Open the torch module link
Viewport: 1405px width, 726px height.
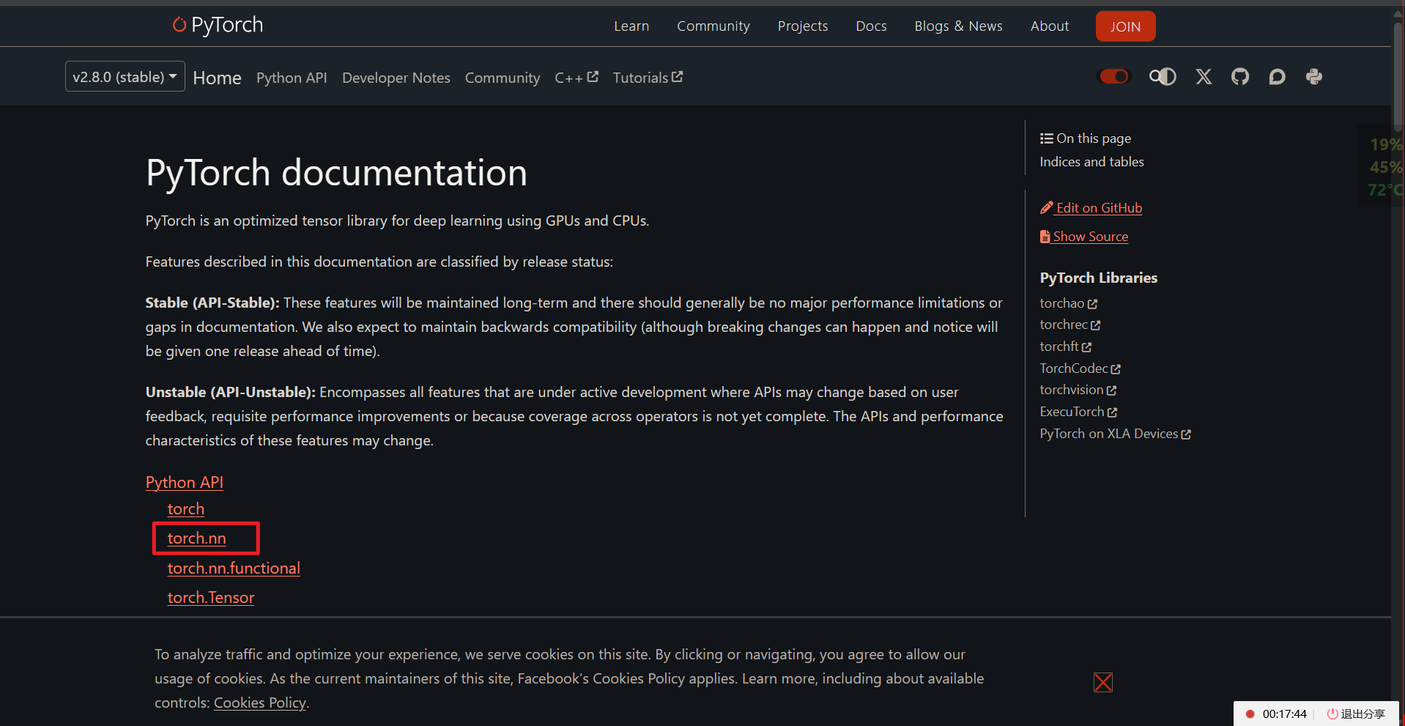186,508
